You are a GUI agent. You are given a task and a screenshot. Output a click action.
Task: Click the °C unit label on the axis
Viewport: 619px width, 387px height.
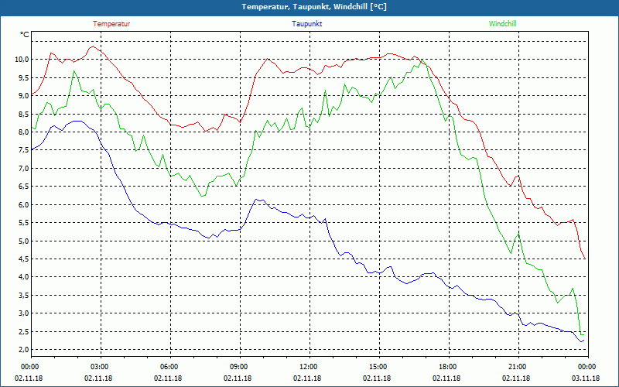25,35
